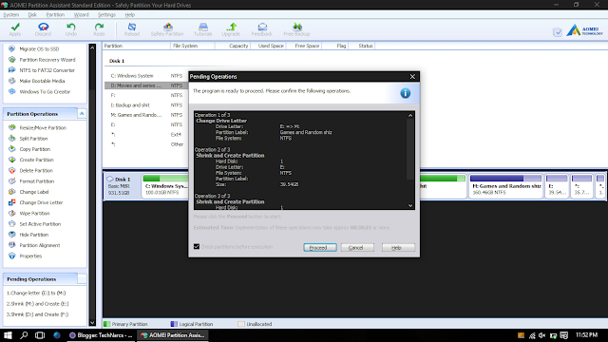Viewport: 608px width, 342px height.
Task: Click the Discard toolbar icon
Action: pos(43,29)
